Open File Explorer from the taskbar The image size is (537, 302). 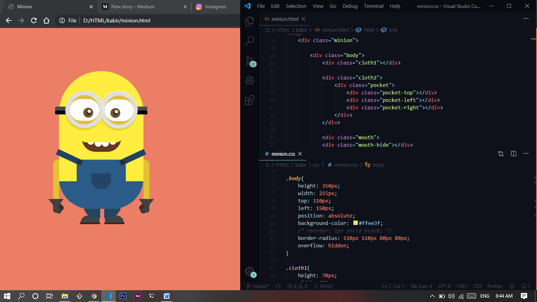click(x=65, y=296)
